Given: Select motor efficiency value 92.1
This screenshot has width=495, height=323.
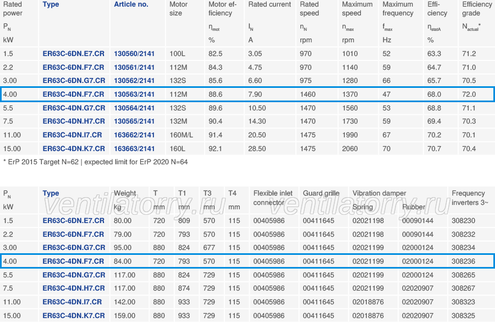Looking at the screenshot, I should tap(215, 148).
